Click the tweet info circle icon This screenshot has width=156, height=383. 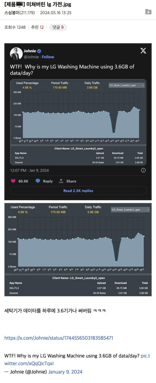coord(143,170)
